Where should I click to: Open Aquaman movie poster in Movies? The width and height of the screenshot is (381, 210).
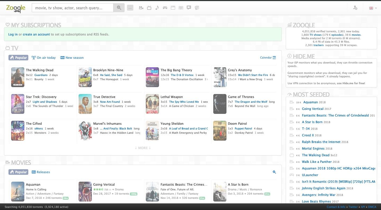18,191
